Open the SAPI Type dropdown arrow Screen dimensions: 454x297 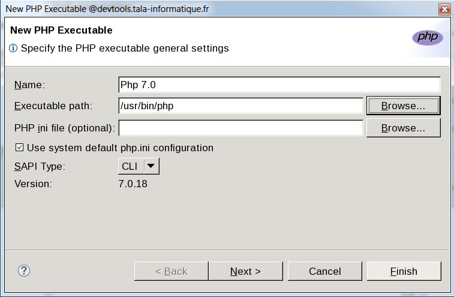(151, 166)
